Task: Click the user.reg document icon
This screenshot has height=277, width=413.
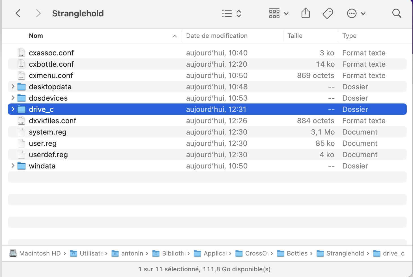Action: point(21,143)
